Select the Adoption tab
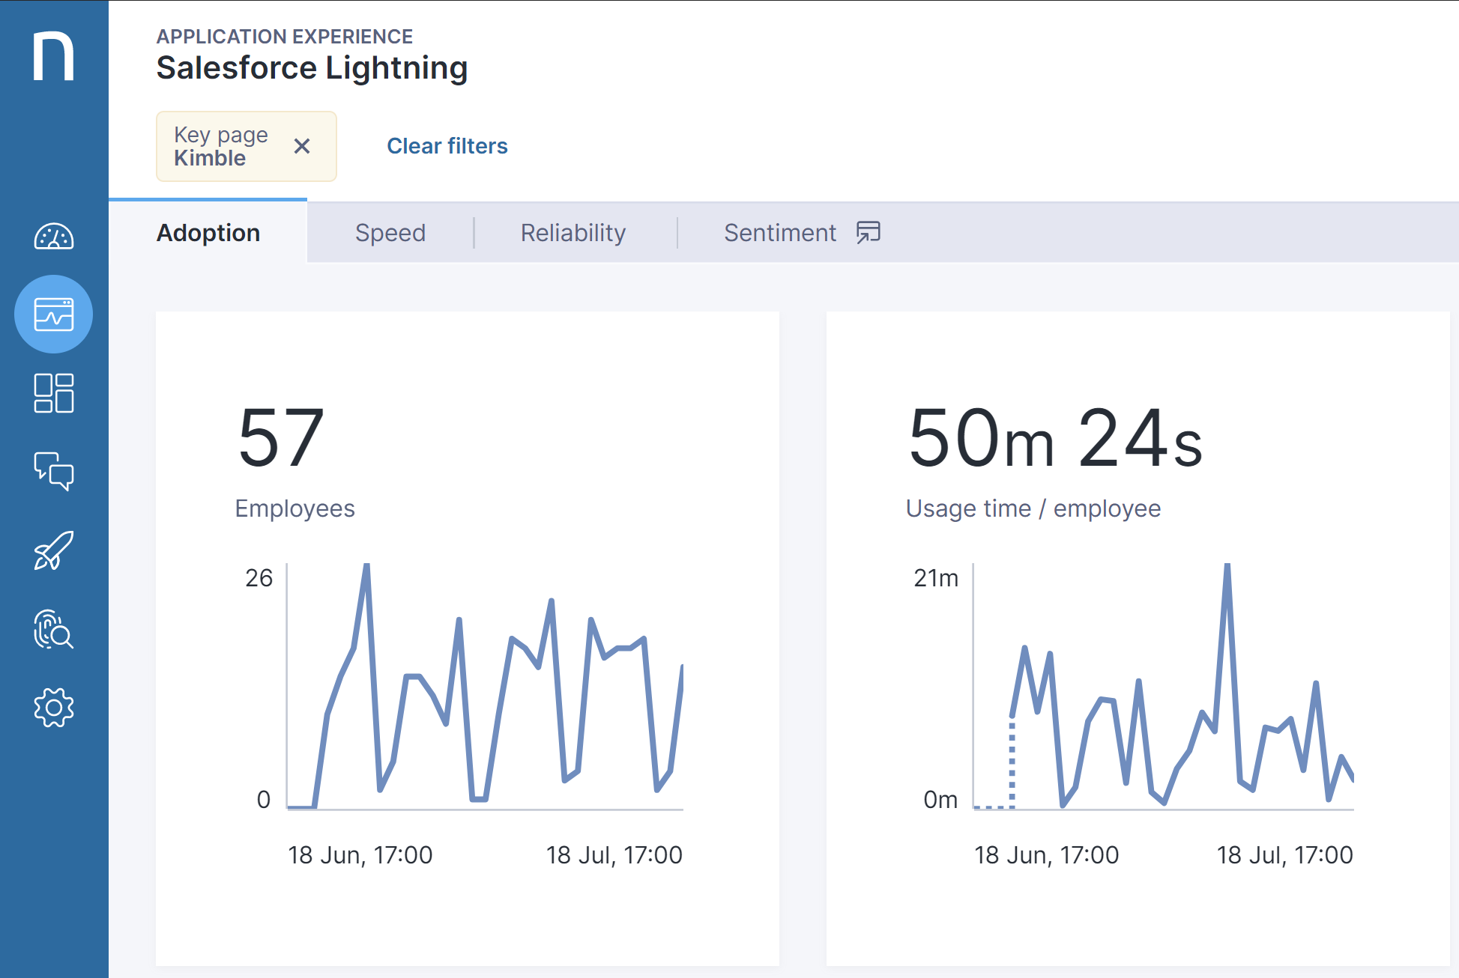Viewport: 1459px width, 978px height. point(208,233)
